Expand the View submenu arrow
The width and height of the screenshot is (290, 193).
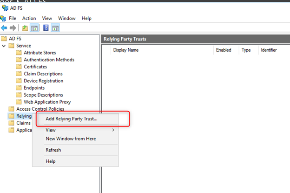pos(113,130)
